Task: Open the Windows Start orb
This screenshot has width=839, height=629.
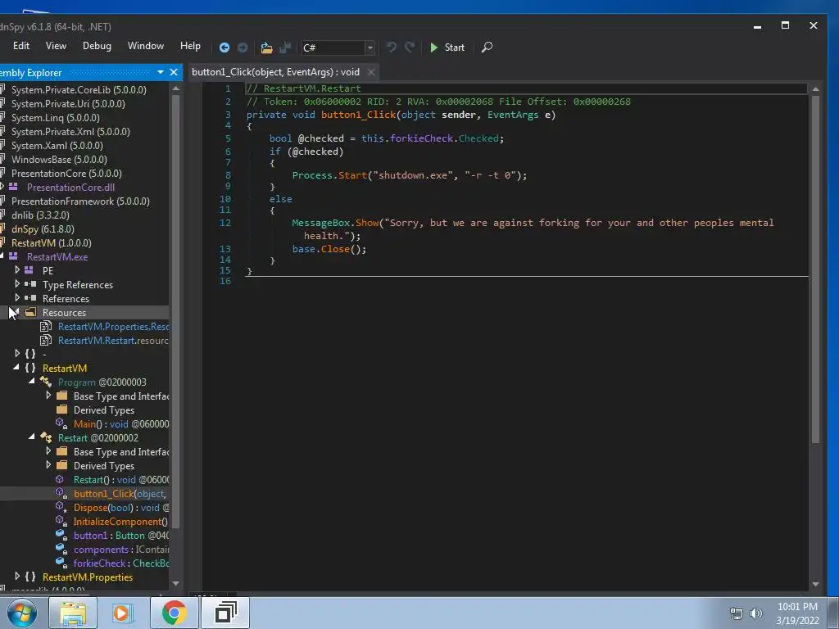Action: (x=22, y=613)
